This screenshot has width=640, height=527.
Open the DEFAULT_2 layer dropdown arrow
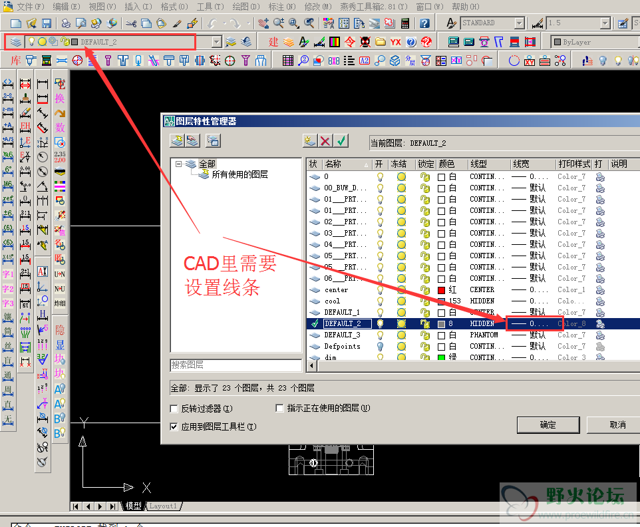[x=217, y=42]
